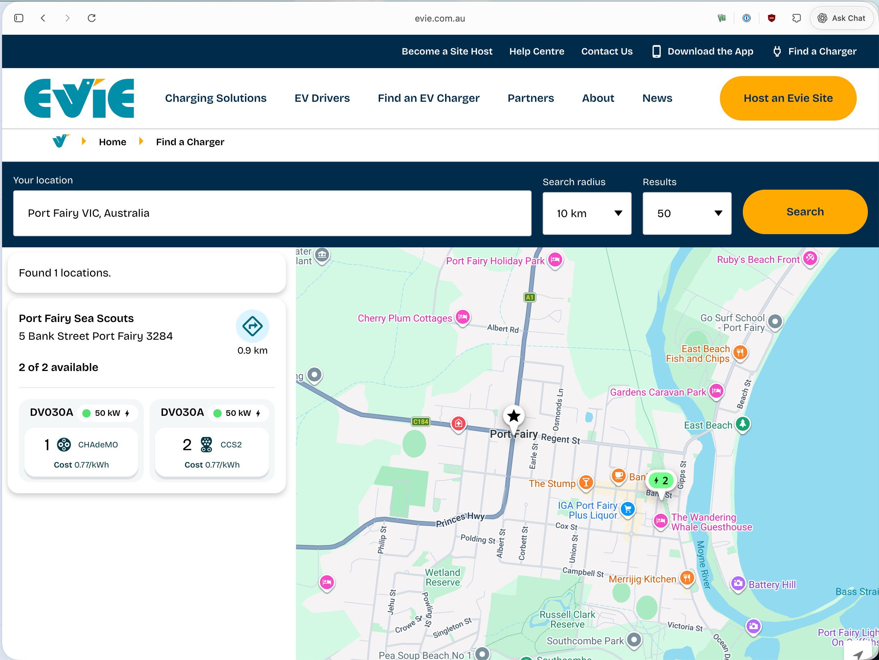This screenshot has width=879, height=660.
Task: Click the red hospital marker on the map
Action: click(459, 424)
